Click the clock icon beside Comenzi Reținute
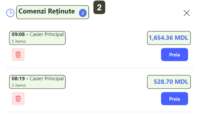Image resolution: width=200 pixels, height=120 pixels. pos(10,13)
